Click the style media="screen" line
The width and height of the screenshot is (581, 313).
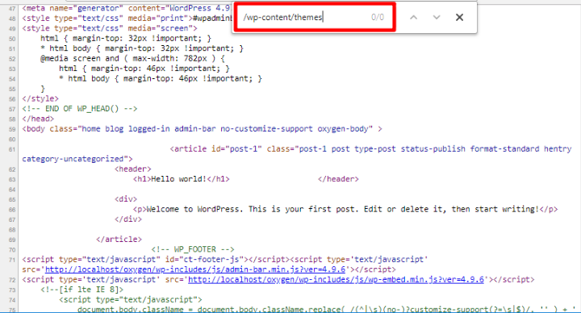pyautogui.click(x=110, y=28)
